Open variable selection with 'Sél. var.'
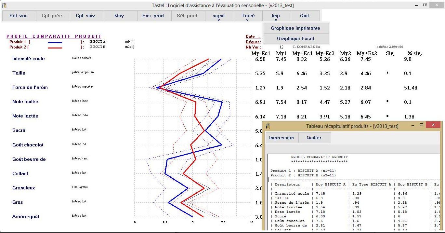The image size is (445, 233). 19,16
